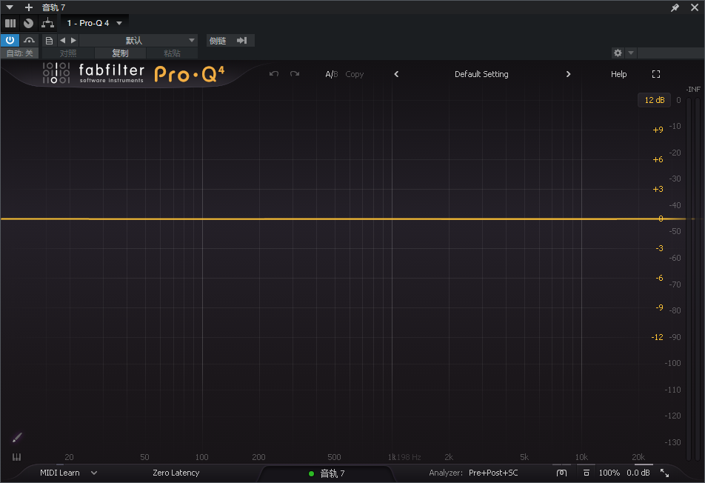Click the 198 Hz frequency readout
The height and width of the screenshot is (483, 705).
click(409, 457)
